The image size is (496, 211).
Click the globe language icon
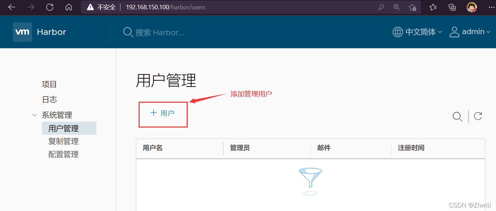pos(398,32)
